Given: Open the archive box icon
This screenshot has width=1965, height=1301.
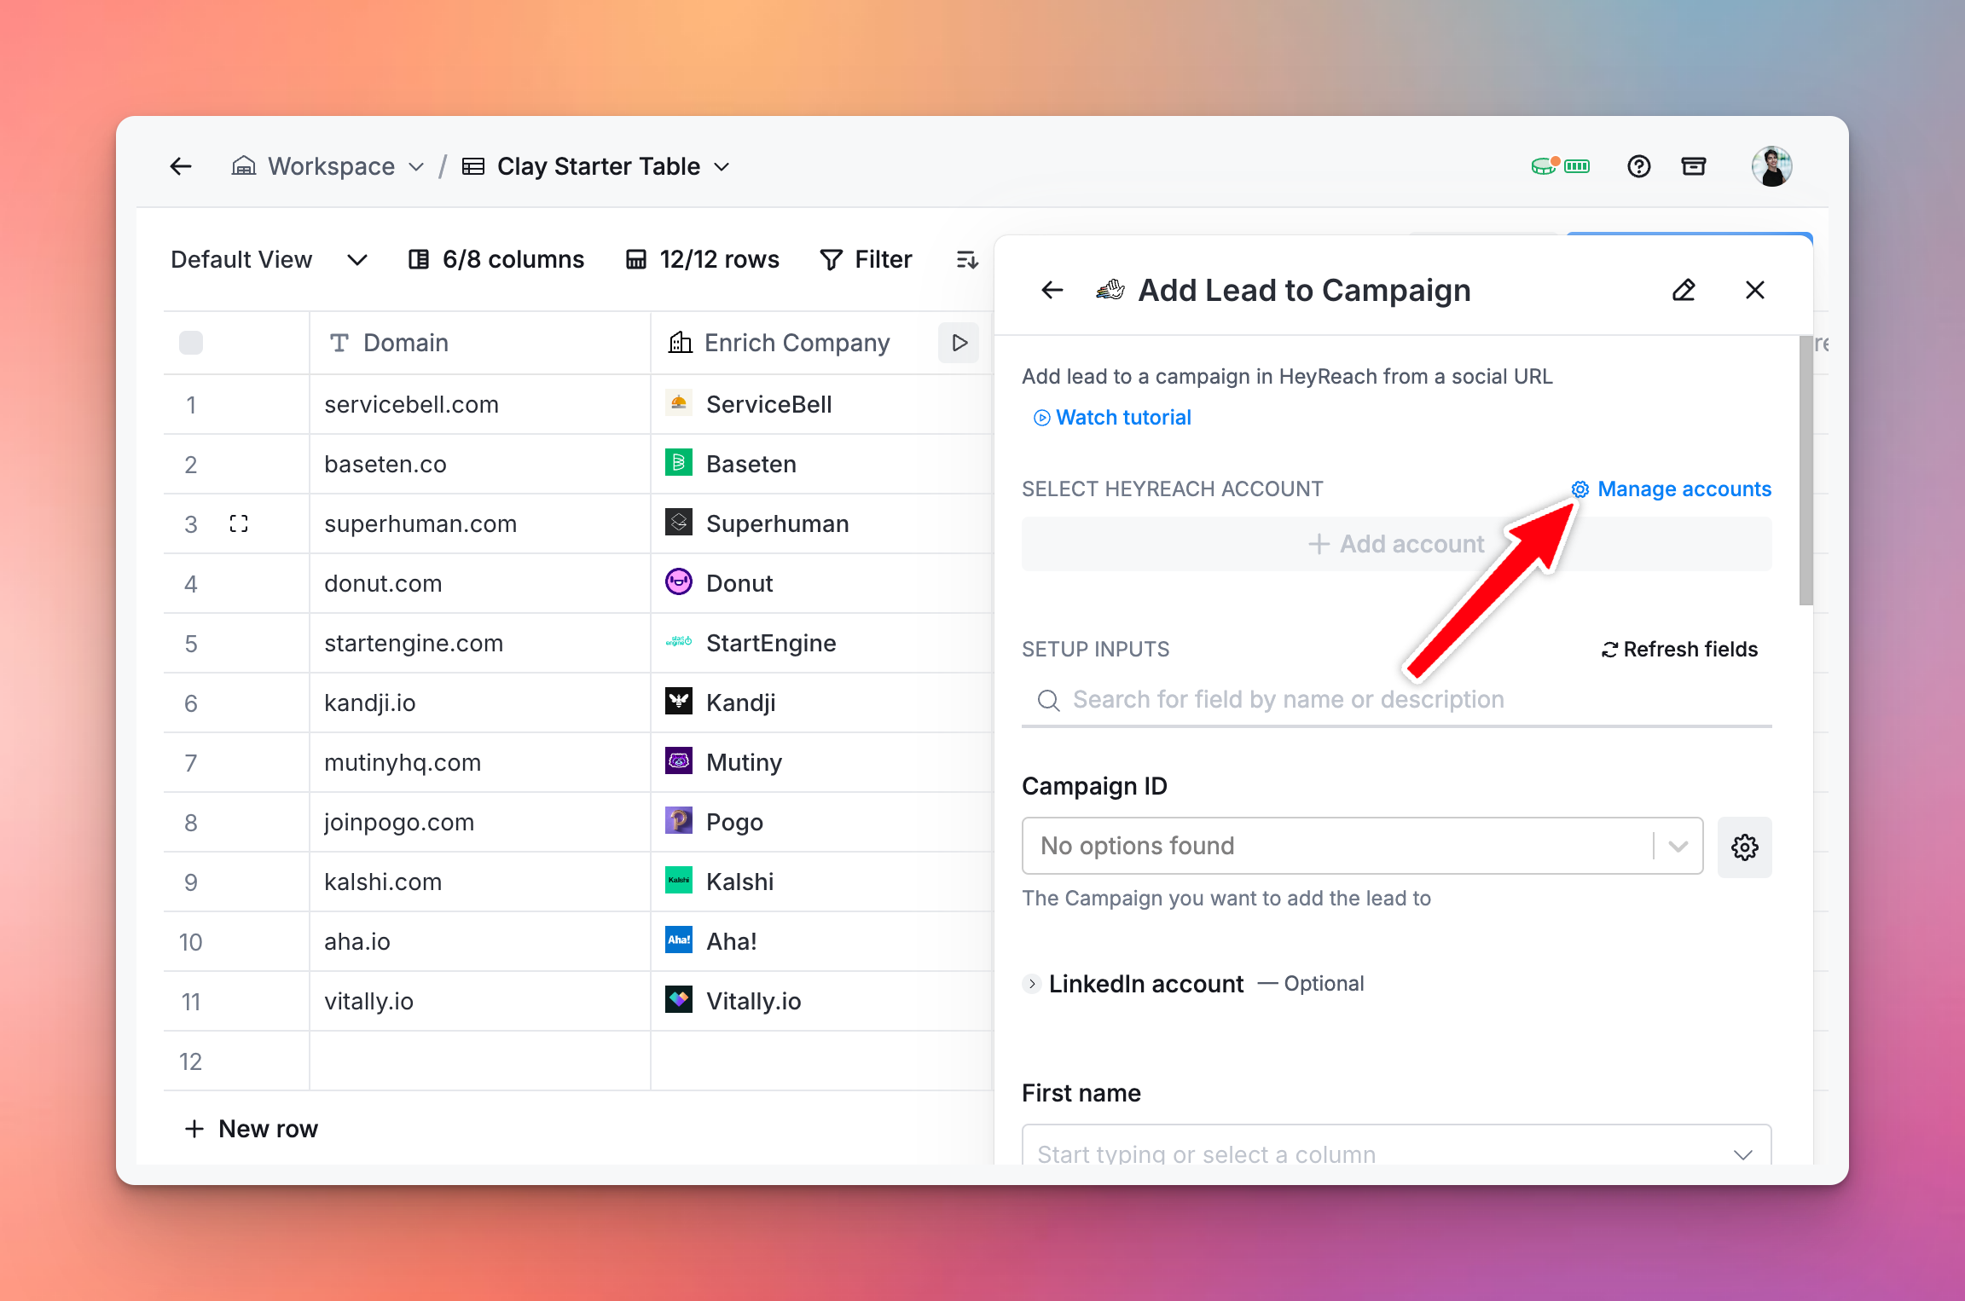Looking at the screenshot, I should coord(1694,166).
